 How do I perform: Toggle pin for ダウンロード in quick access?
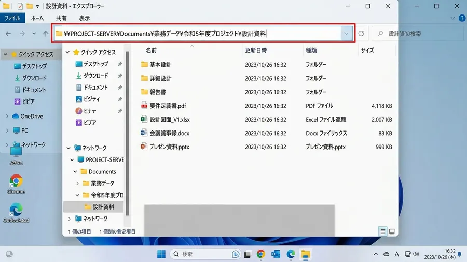(x=120, y=76)
